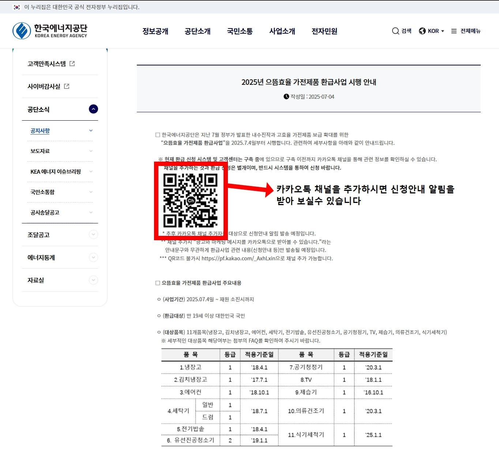Image resolution: width=499 pixels, height=453 pixels.
Task: Click the 6. 유선진공청소기 table cell
Action: (x=191, y=440)
